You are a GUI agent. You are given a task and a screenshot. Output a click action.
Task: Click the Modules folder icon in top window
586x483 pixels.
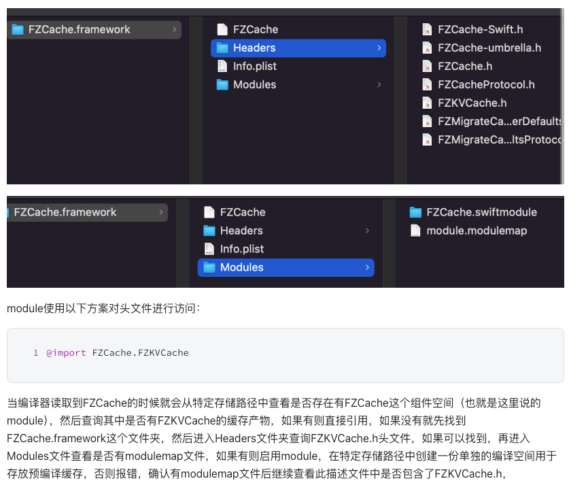click(x=222, y=84)
